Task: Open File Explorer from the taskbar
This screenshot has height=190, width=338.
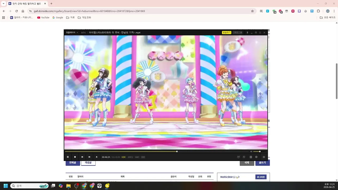Action: click(68, 186)
